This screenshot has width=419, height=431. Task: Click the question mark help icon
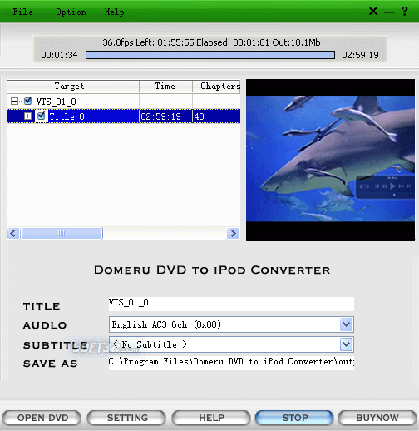pos(404,12)
